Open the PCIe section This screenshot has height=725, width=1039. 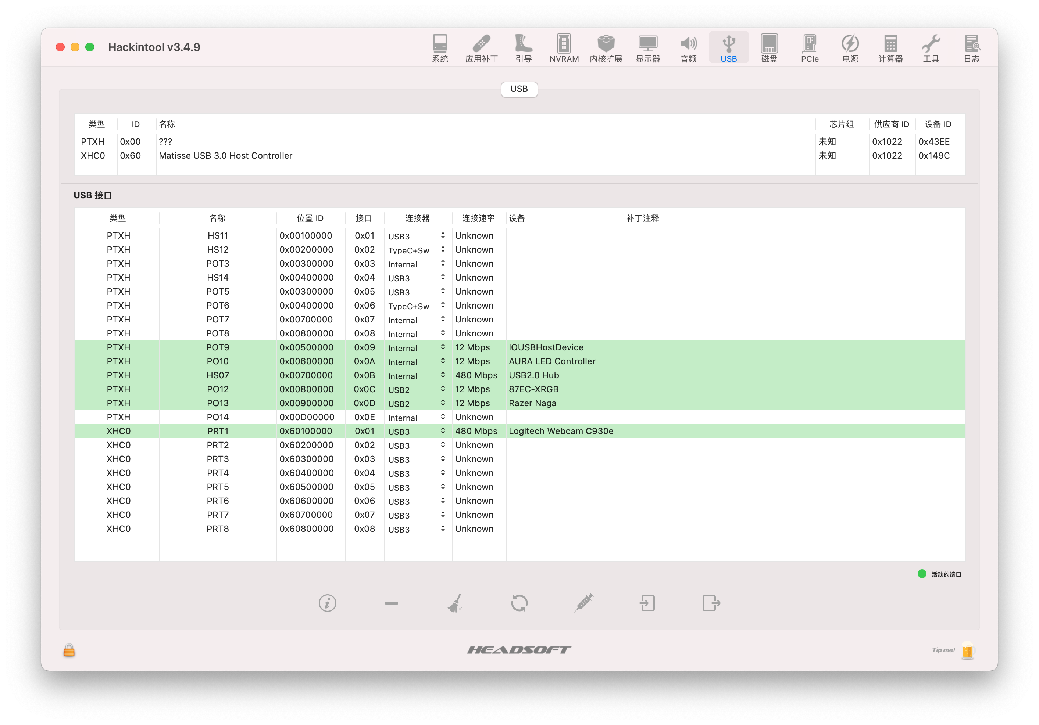(810, 48)
